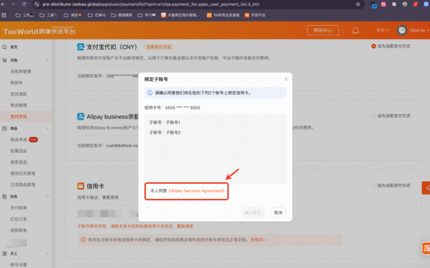Close the 绑定子账号 dialog

[286, 79]
